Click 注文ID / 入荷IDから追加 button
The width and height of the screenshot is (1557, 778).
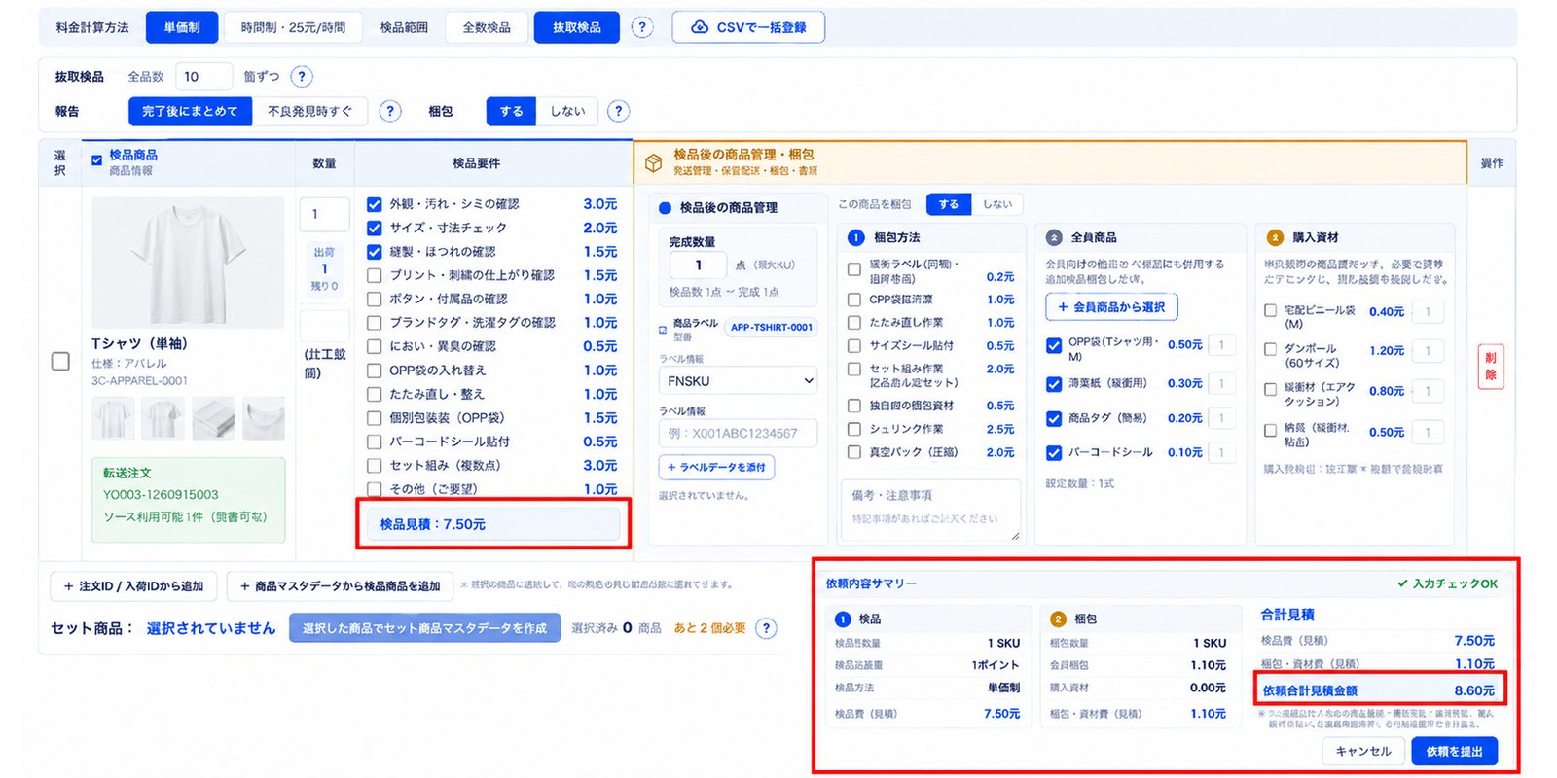[x=133, y=586]
